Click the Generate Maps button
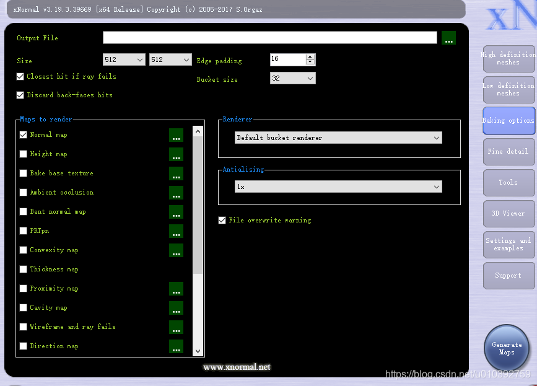The image size is (537, 386). point(507,348)
